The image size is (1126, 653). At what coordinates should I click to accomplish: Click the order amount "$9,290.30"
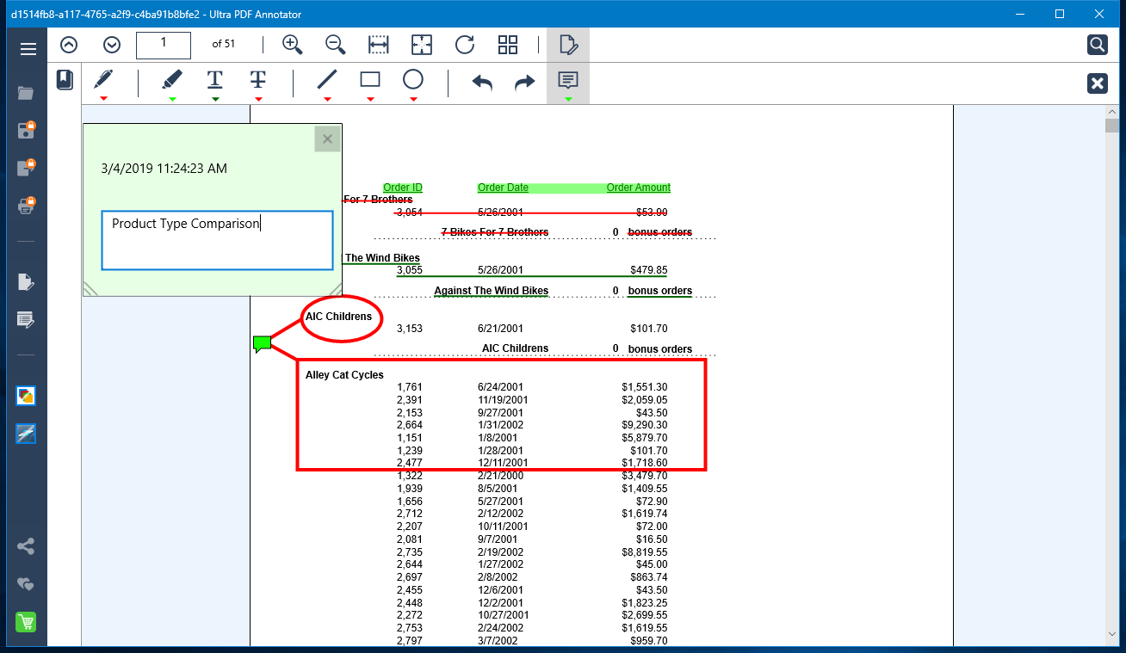pos(645,425)
